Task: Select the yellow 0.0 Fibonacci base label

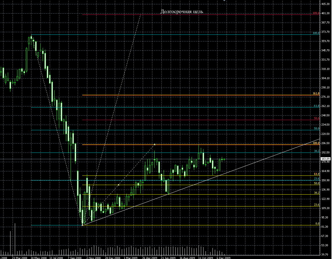Action: coord(317,224)
